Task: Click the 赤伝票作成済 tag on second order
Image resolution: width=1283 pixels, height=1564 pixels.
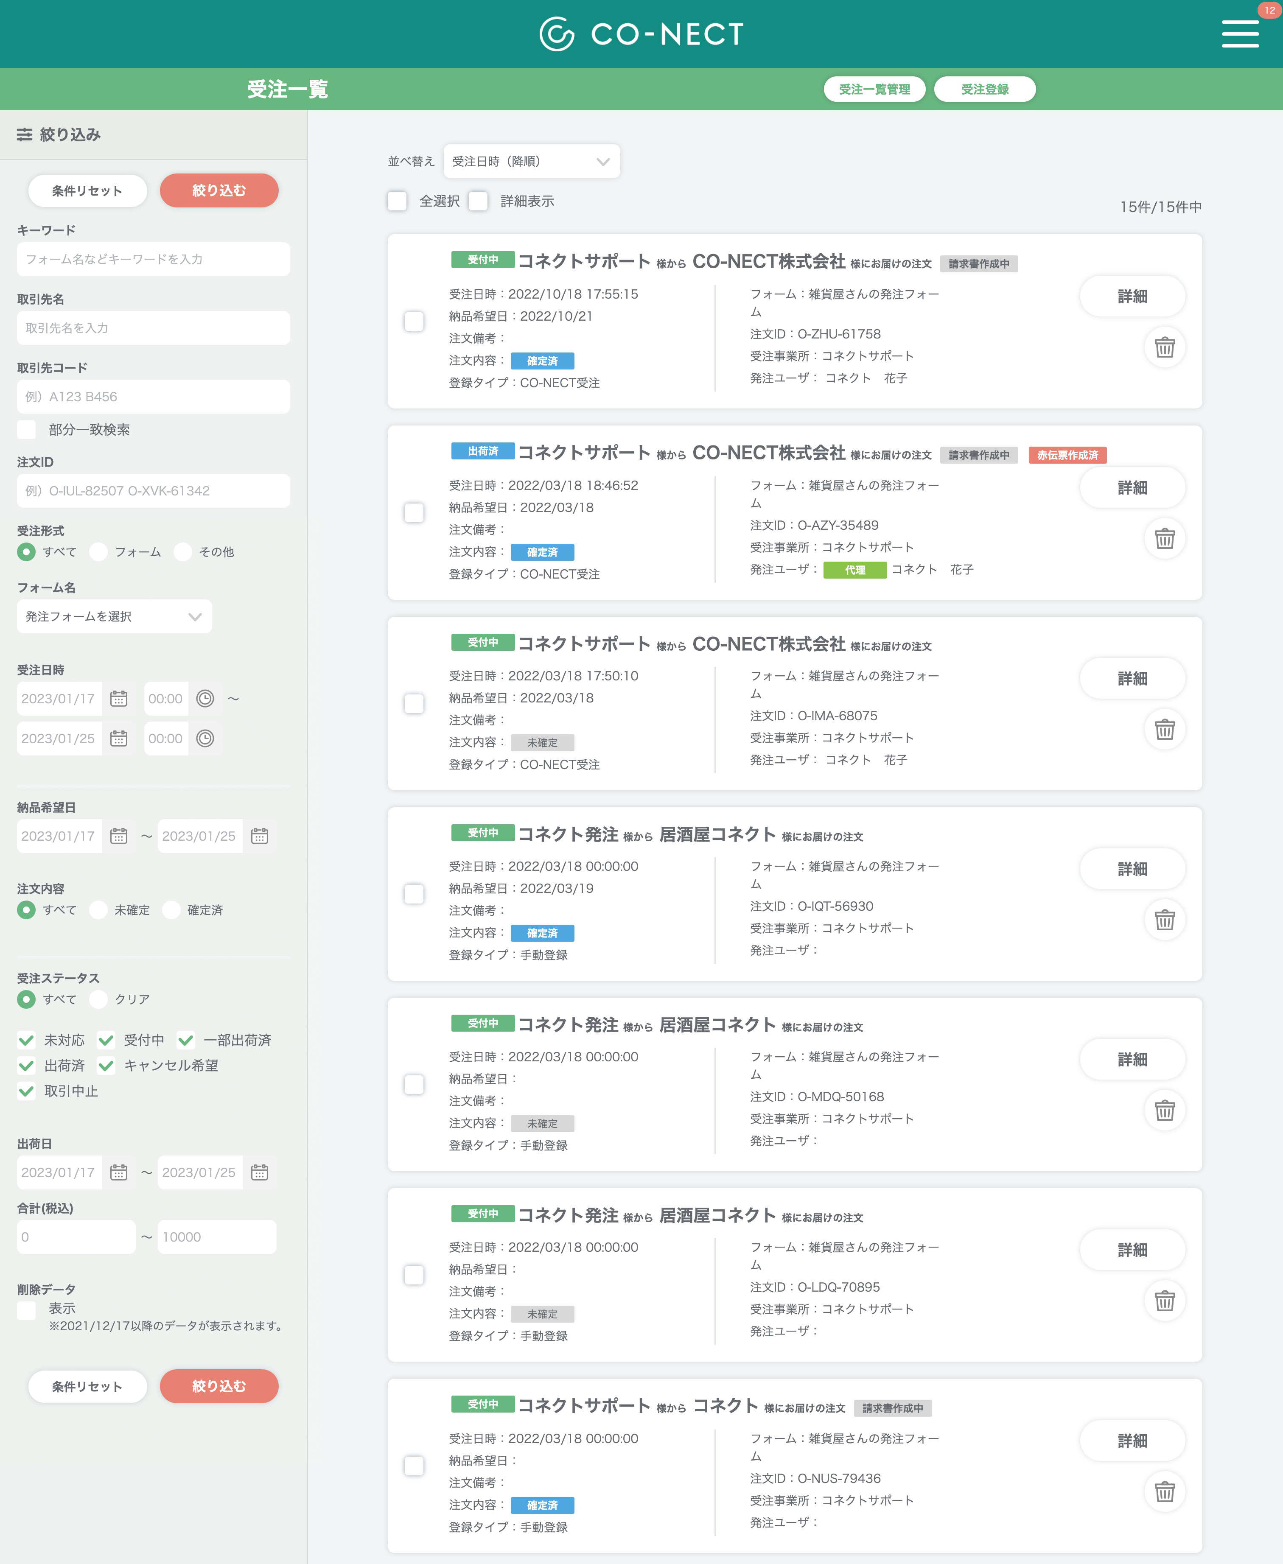Action: 1067,455
